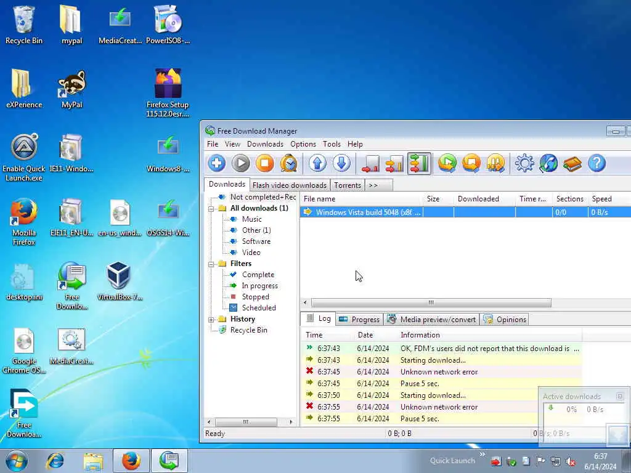Collapse the All downloads tree node
The height and width of the screenshot is (473, 631).
point(211,209)
